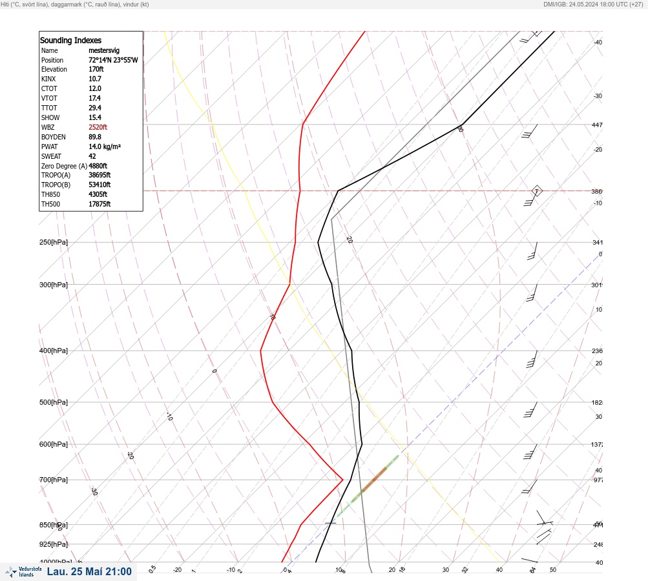Click the SHOW value 15.4
The width and height of the screenshot is (648, 581).
tap(95, 117)
